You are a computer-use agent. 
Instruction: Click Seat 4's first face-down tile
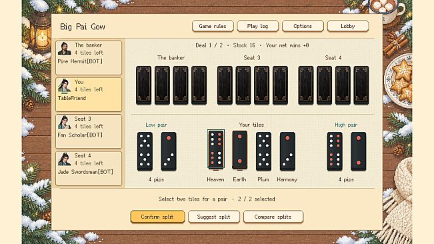click(306, 85)
